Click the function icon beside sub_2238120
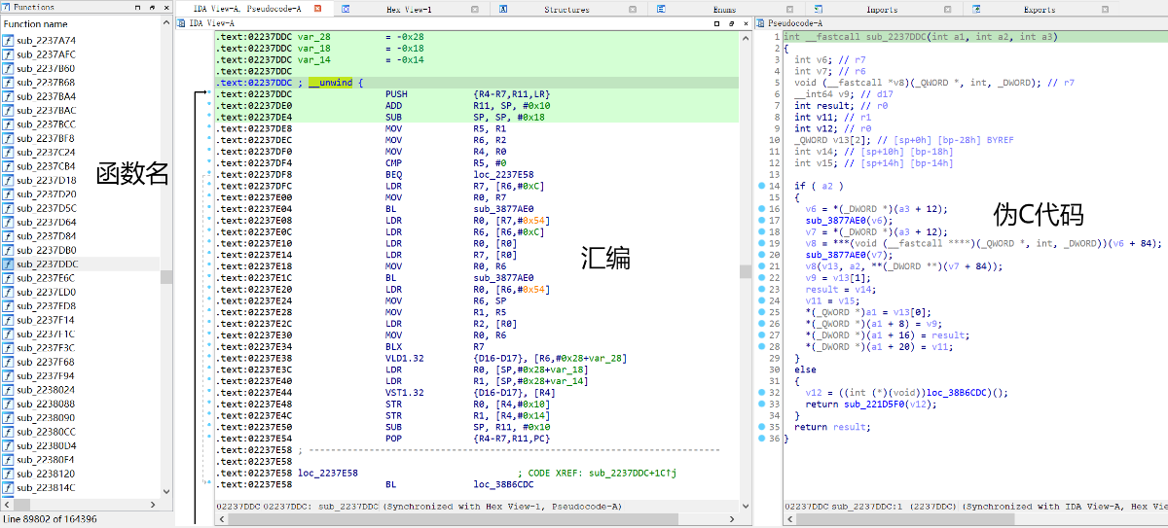 (9, 474)
